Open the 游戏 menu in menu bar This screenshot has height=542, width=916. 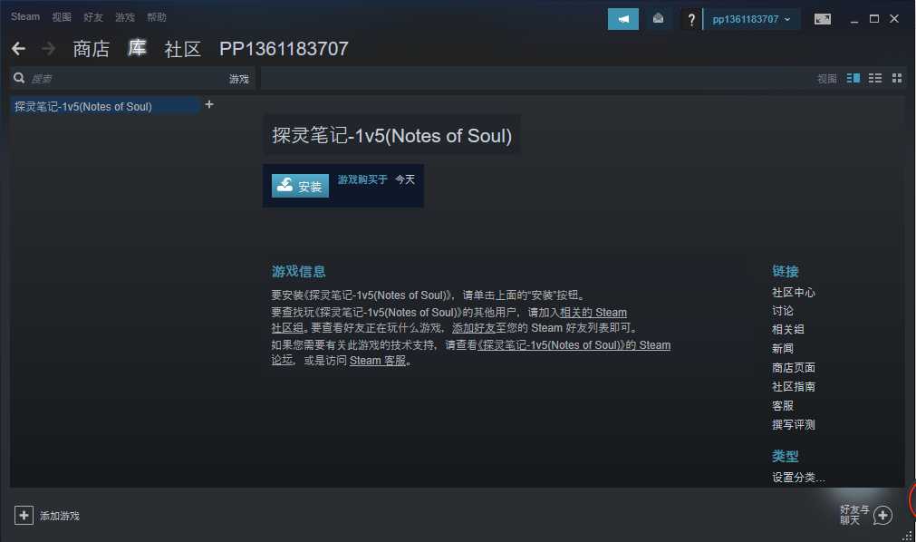pyautogui.click(x=124, y=17)
